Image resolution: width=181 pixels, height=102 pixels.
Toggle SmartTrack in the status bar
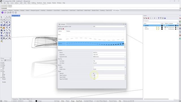[x=79, y=101]
